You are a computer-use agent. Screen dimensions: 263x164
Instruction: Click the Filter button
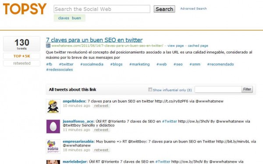(247, 89)
